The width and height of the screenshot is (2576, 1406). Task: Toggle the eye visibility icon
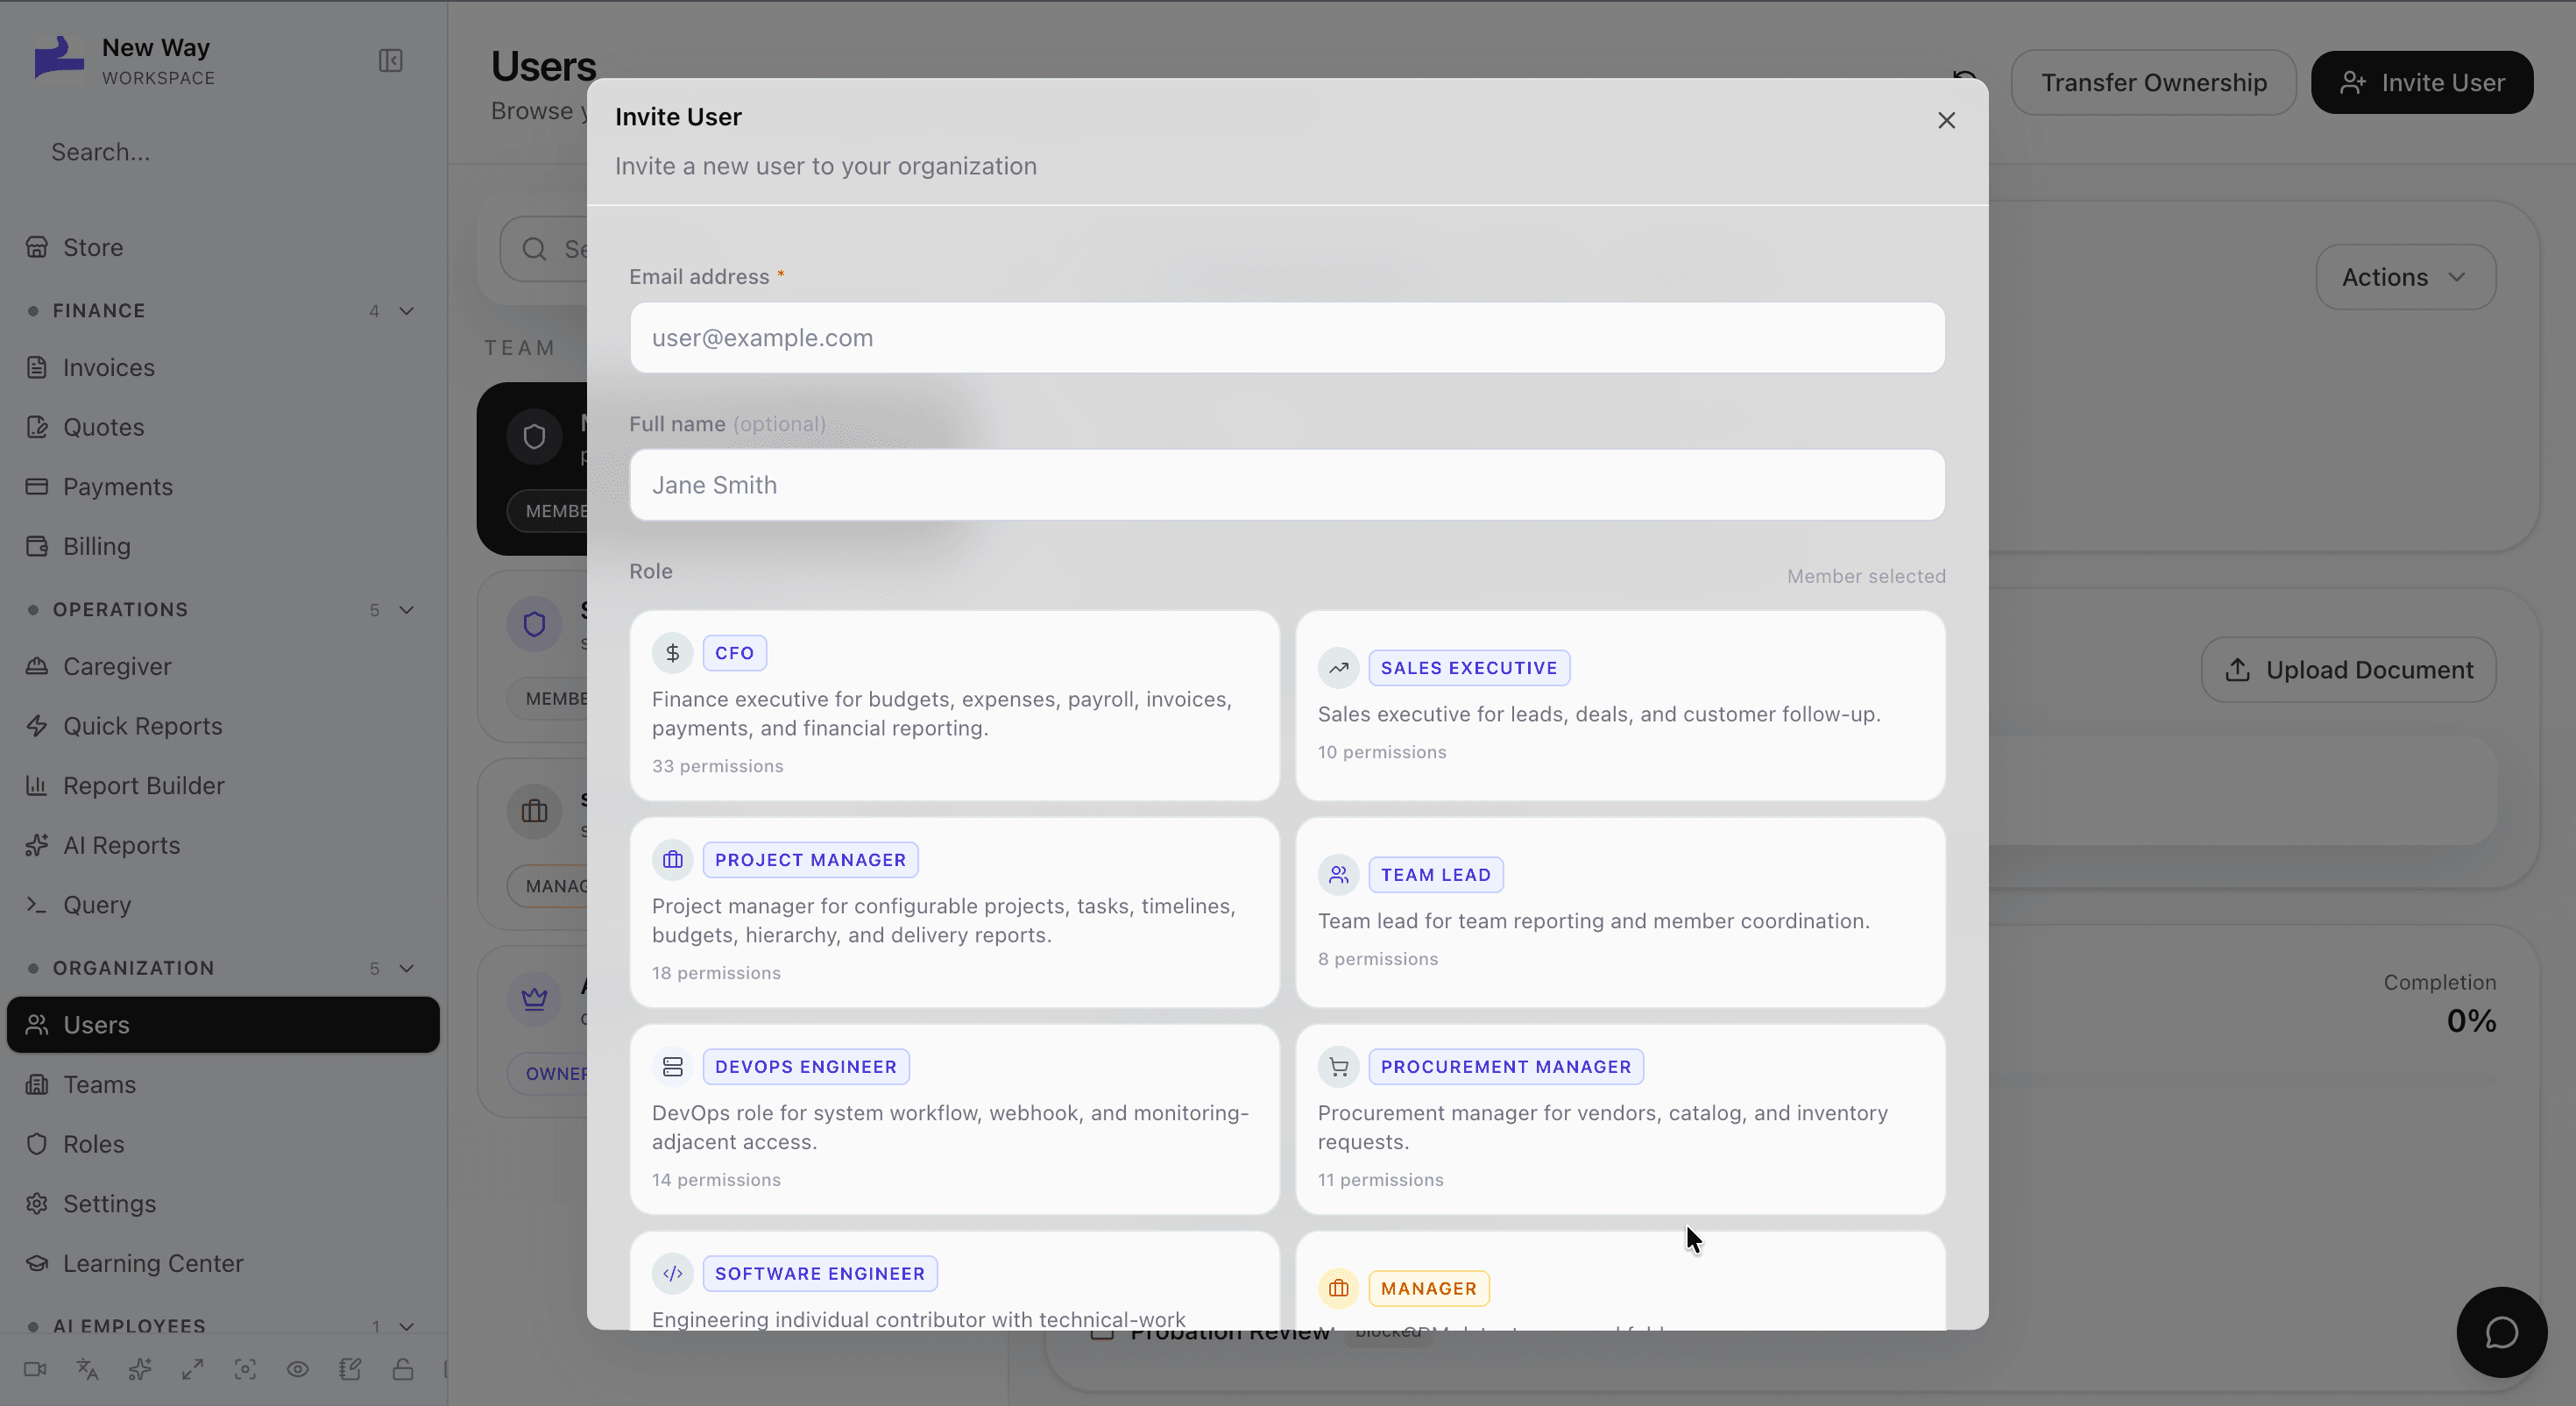(298, 1369)
